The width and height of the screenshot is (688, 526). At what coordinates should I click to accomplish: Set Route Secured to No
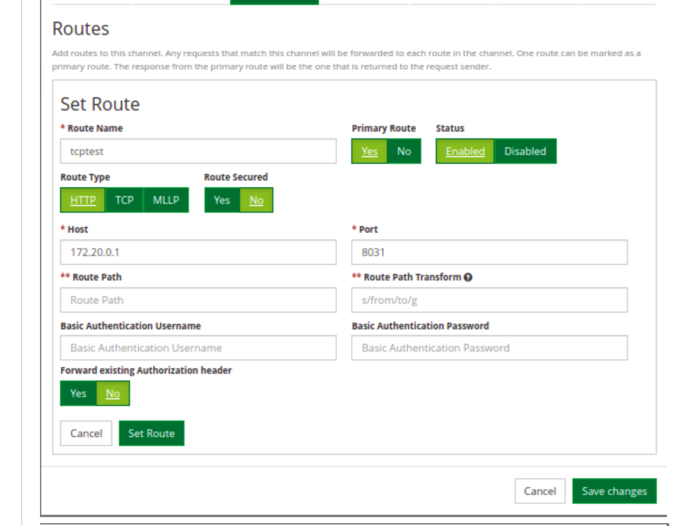pos(256,200)
